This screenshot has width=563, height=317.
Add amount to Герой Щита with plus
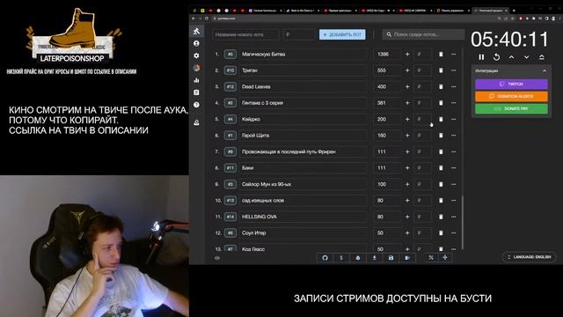tap(407, 136)
